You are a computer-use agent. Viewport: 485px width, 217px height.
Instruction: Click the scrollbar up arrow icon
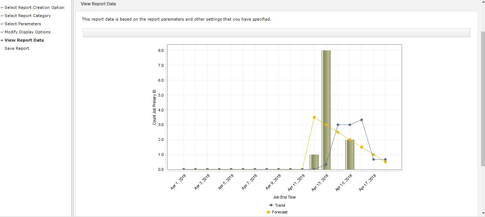click(483, 2)
